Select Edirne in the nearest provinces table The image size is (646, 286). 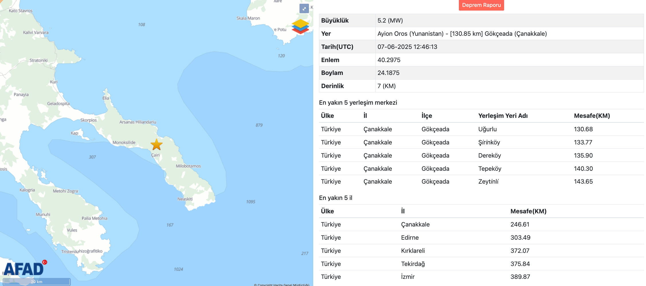point(410,238)
